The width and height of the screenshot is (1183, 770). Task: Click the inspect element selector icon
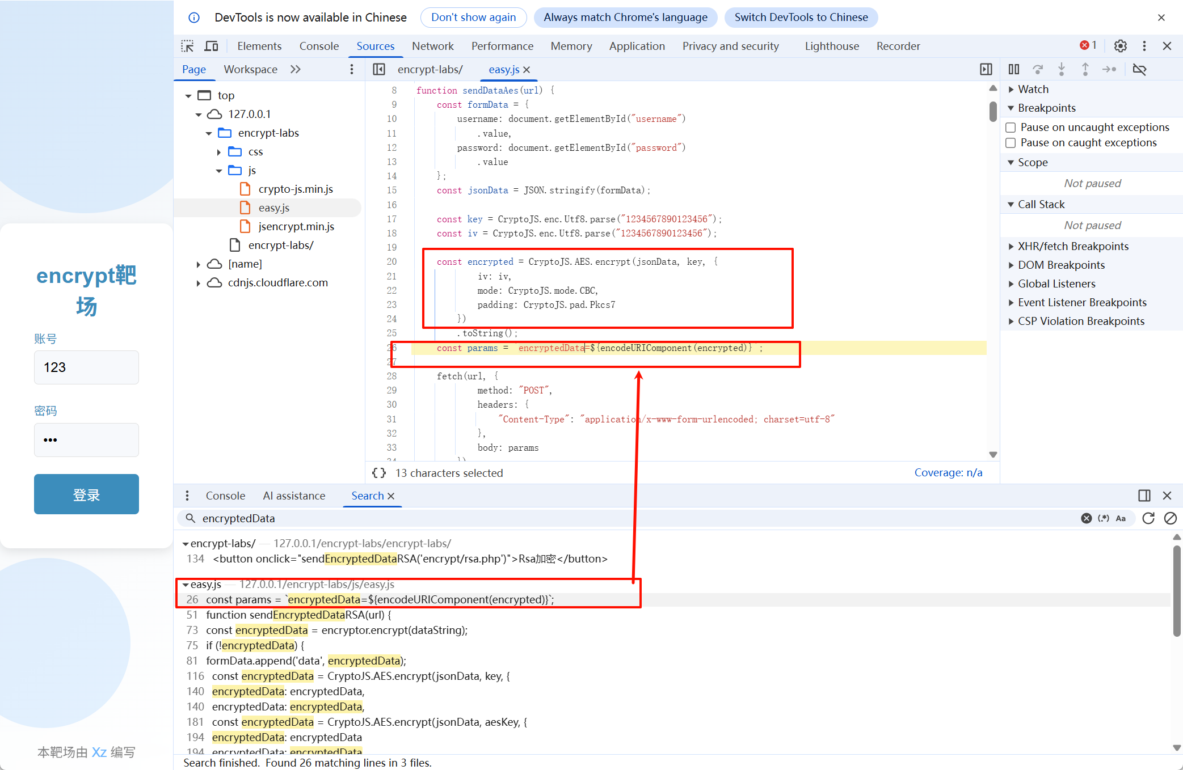pos(187,46)
